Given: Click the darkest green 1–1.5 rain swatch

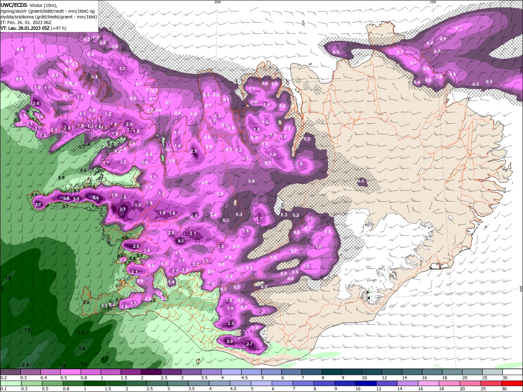Looking at the screenshot, I should (x=94, y=383).
